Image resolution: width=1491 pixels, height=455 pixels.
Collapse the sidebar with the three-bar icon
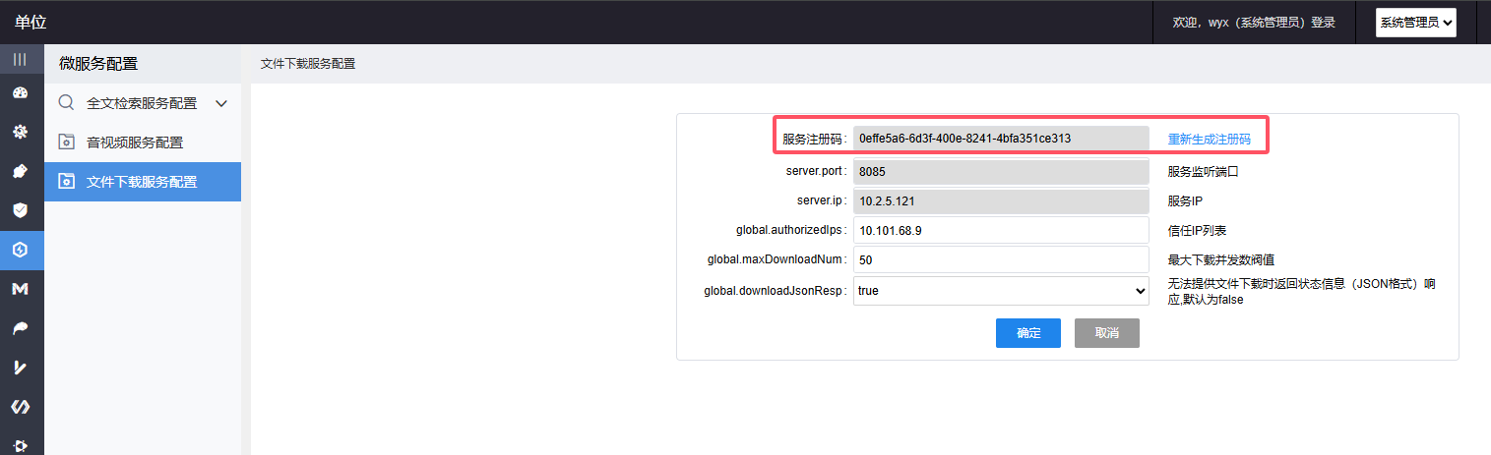tap(20, 60)
